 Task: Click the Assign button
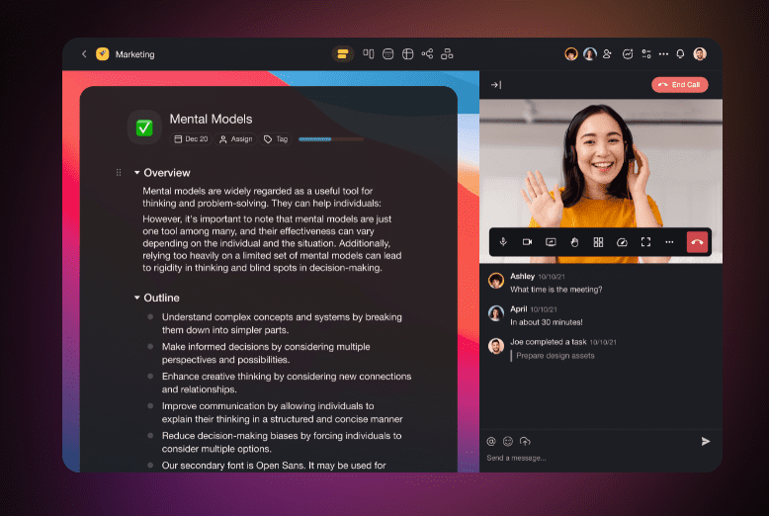pos(235,139)
